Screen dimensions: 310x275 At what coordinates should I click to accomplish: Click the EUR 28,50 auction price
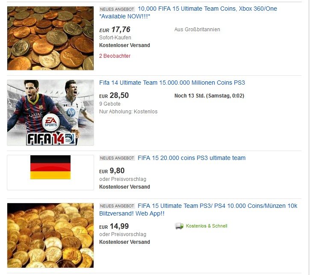(114, 95)
